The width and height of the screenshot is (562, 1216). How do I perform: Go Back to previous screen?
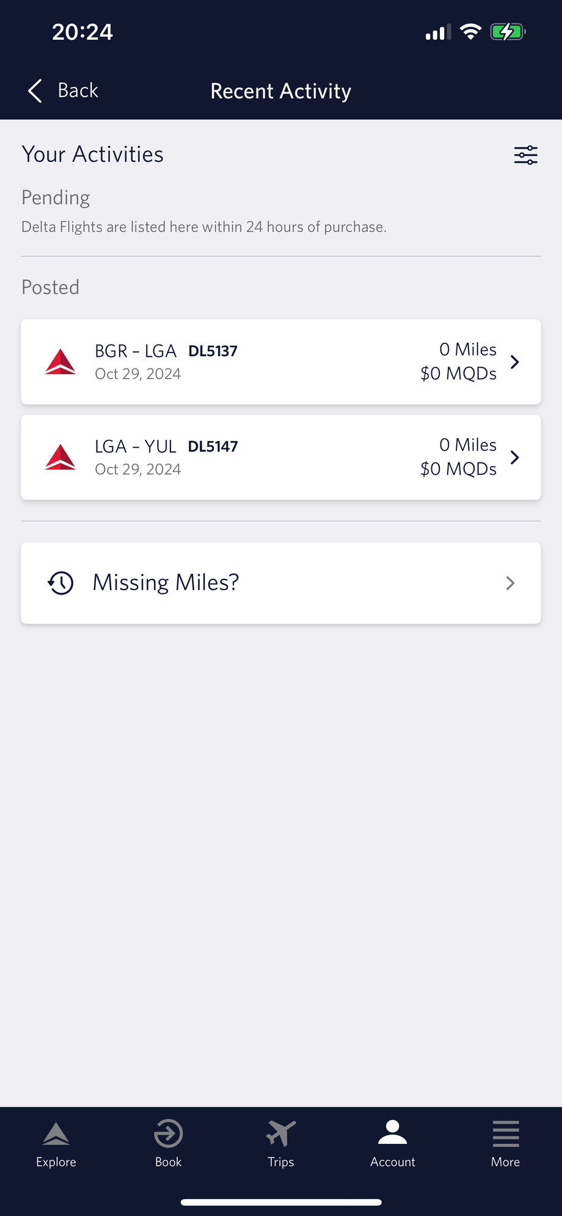78,90
